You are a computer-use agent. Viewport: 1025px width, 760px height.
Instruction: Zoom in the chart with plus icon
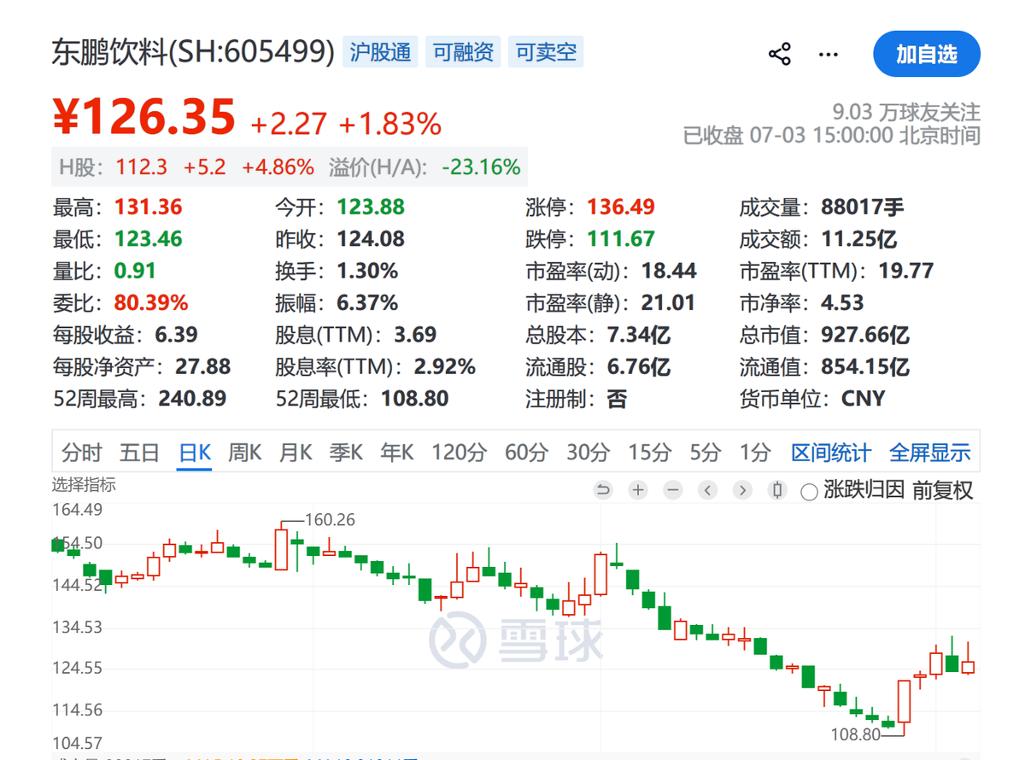638,490
